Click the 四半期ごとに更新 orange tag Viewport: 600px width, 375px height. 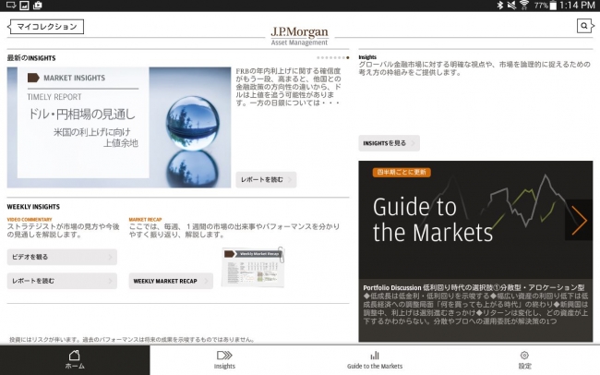[402, 172]
